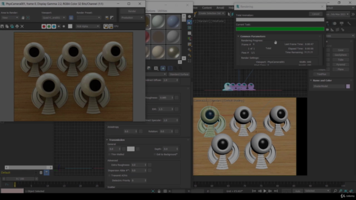Click the ShaderModel object name field
Image resolution: width=356 pixels, height=200 pixels.
pyautogui.click(x=329, y=86)
